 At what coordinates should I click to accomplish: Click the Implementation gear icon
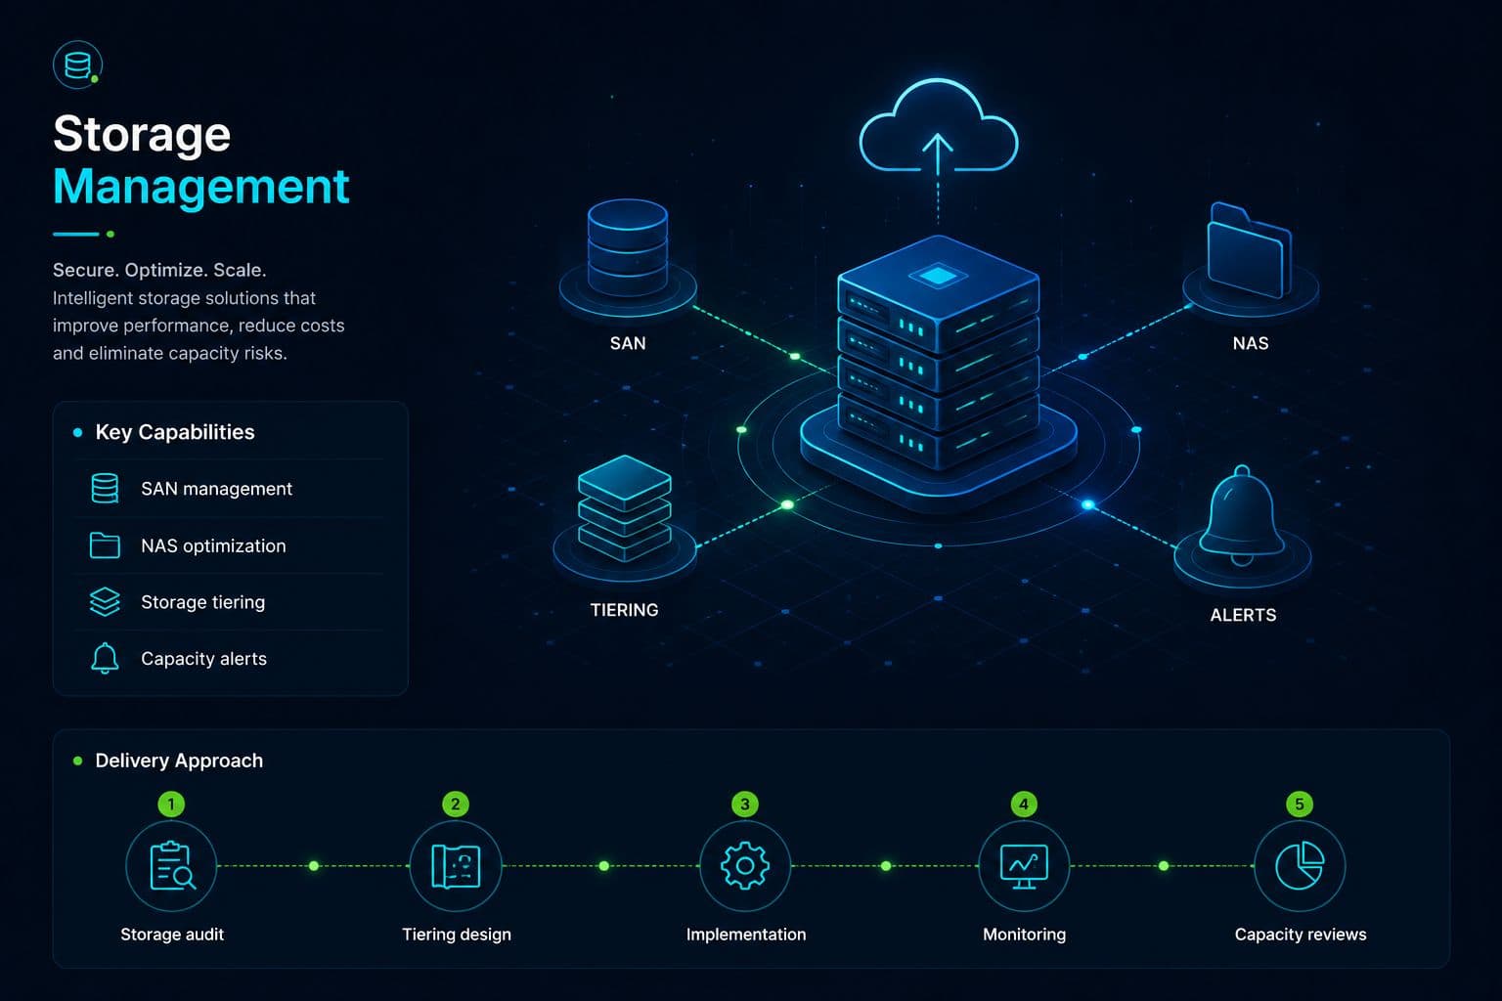(x=745, y=866)
